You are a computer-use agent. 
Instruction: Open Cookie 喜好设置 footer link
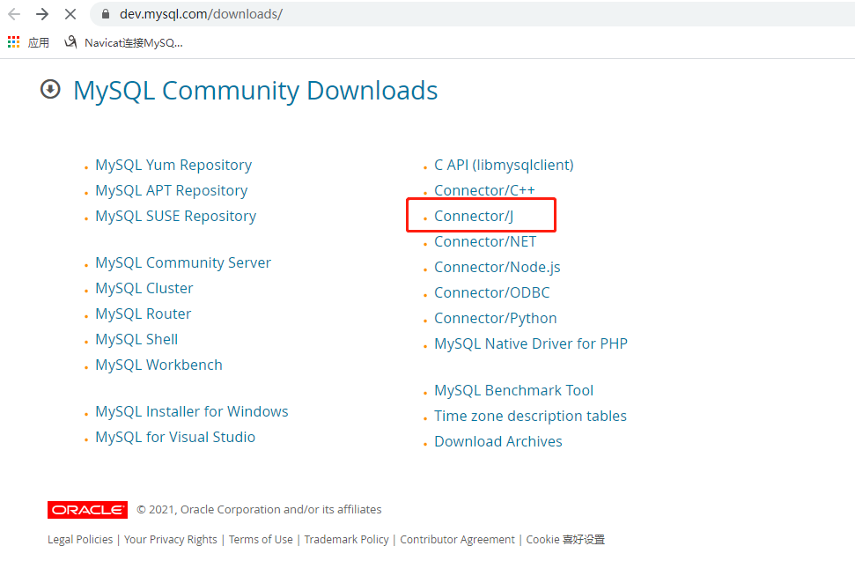[565, 539]
